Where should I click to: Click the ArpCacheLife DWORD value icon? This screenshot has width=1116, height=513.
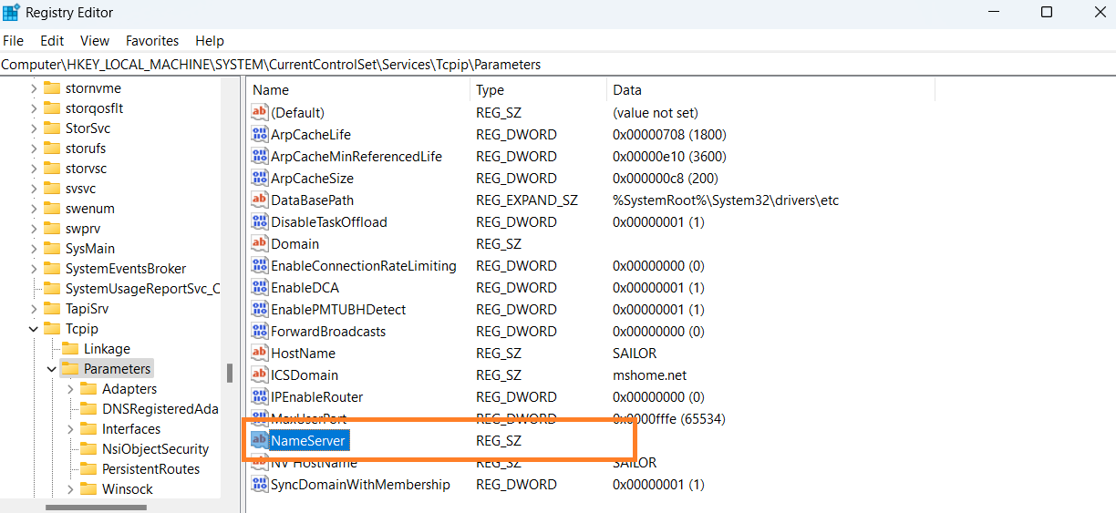point(260,135)
